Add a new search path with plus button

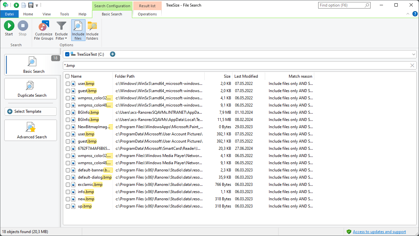pos(113,54)
